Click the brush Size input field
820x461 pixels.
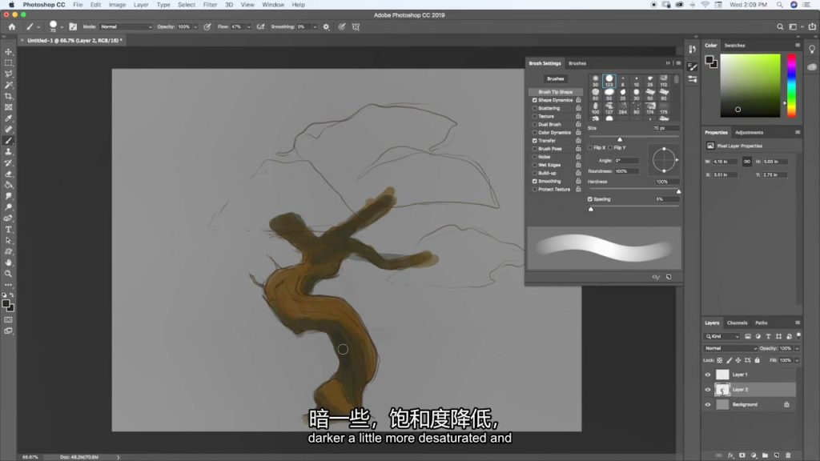pos(665,128)
